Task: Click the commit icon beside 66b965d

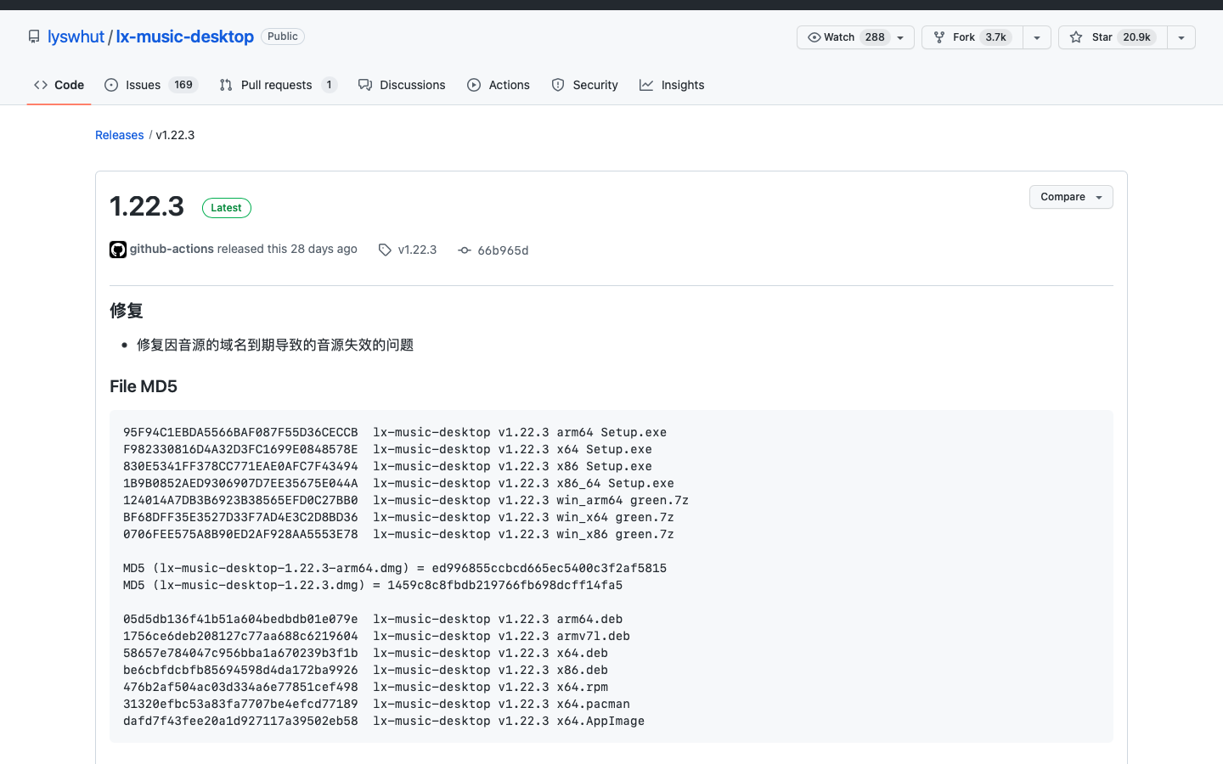Action: tap(465, 250)
